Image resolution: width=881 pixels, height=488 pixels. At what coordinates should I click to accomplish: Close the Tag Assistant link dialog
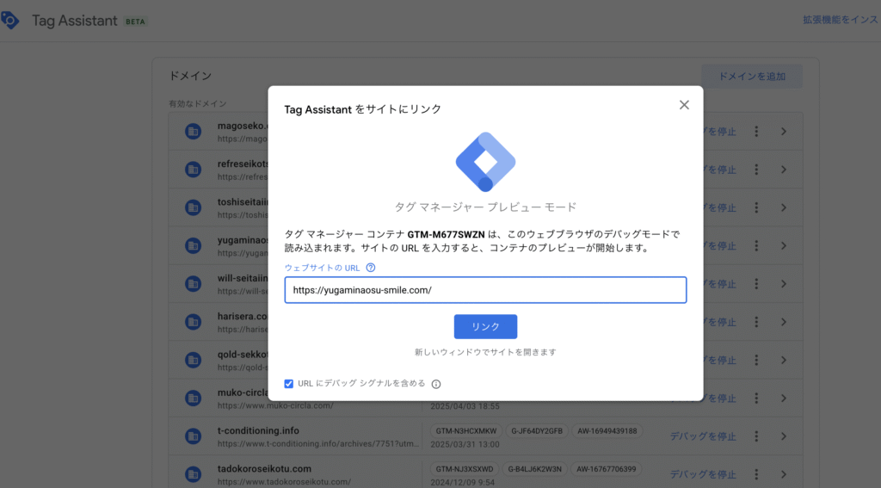[684, 105]
